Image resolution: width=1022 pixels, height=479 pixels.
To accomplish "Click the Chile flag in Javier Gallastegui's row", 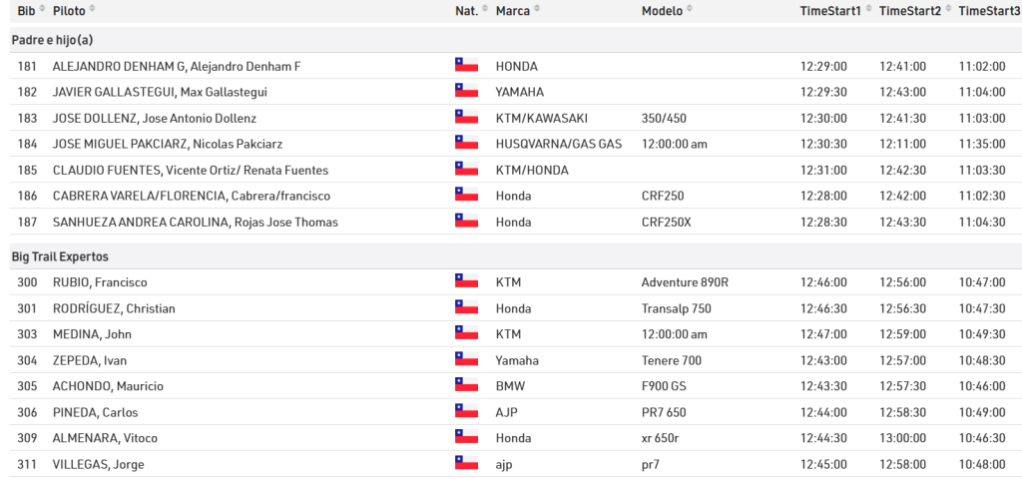I will [466, 92].
